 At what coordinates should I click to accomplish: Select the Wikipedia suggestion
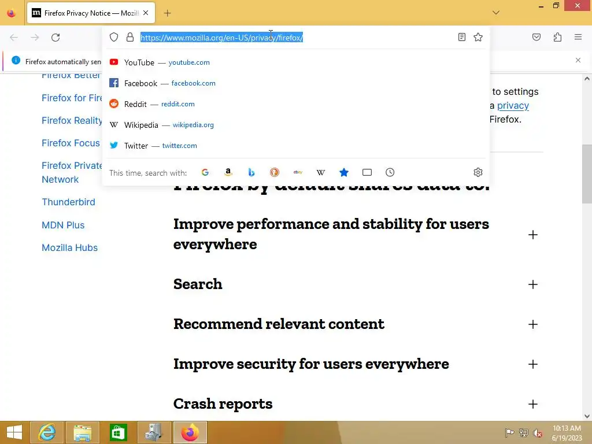coord(296,125)
